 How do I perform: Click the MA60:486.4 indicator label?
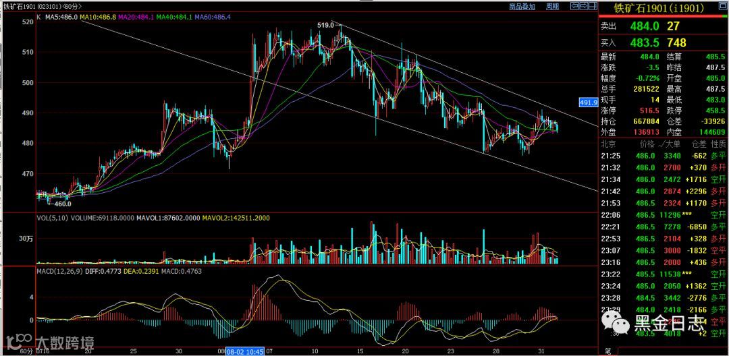213,17
